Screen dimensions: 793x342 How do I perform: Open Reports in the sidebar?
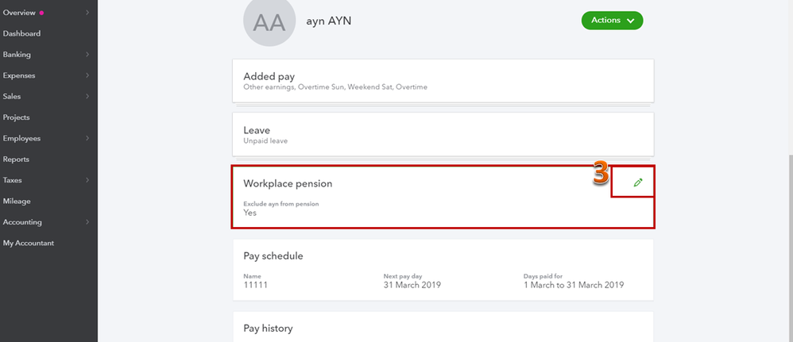coord(16,159)
